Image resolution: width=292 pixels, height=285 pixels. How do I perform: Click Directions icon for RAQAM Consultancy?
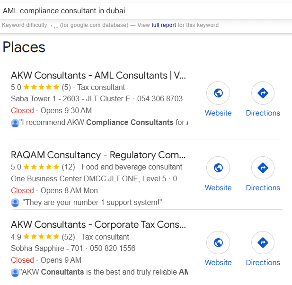263,168
